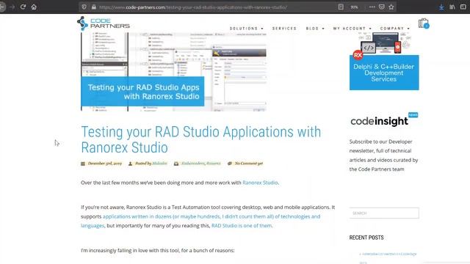470x264 pixels.
Task: Expand the Blog menu dropdown
Action: (x=315, y=29)
